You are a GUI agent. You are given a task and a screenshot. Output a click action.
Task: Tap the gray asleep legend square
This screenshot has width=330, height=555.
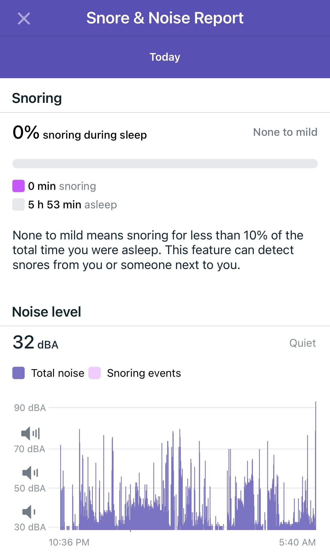point(19,204)
